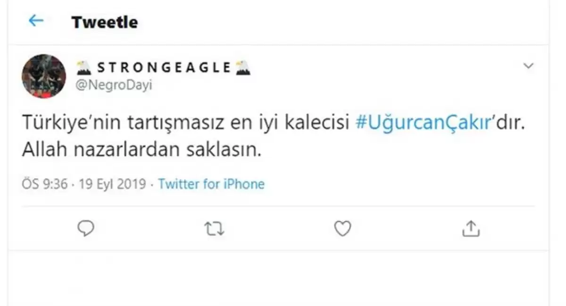Retweet the post using the retweet icon
This screenshot has width=566, height=306.
pyautogui.click(x=214, y=229)
